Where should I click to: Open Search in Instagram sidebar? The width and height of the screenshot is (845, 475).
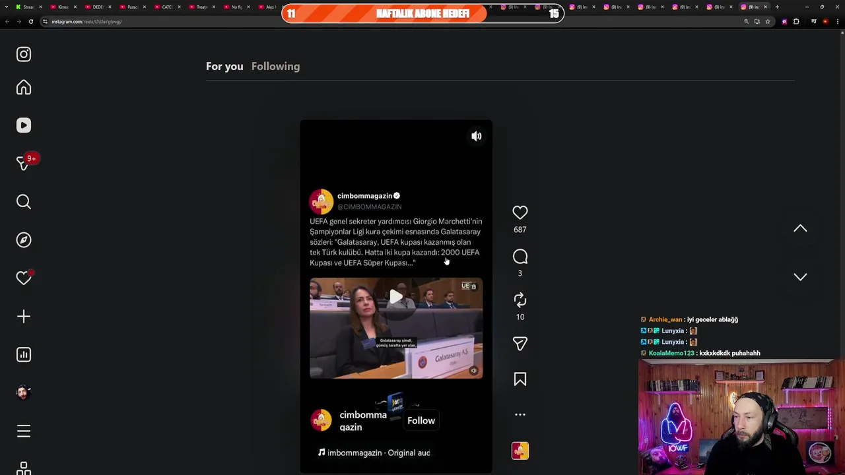click(x=24, y=202)
